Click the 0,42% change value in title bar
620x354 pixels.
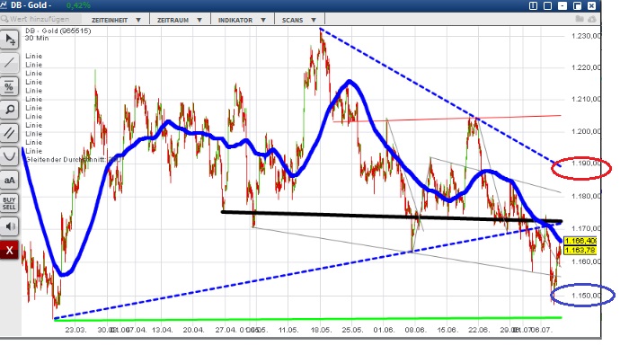point(78,5)
